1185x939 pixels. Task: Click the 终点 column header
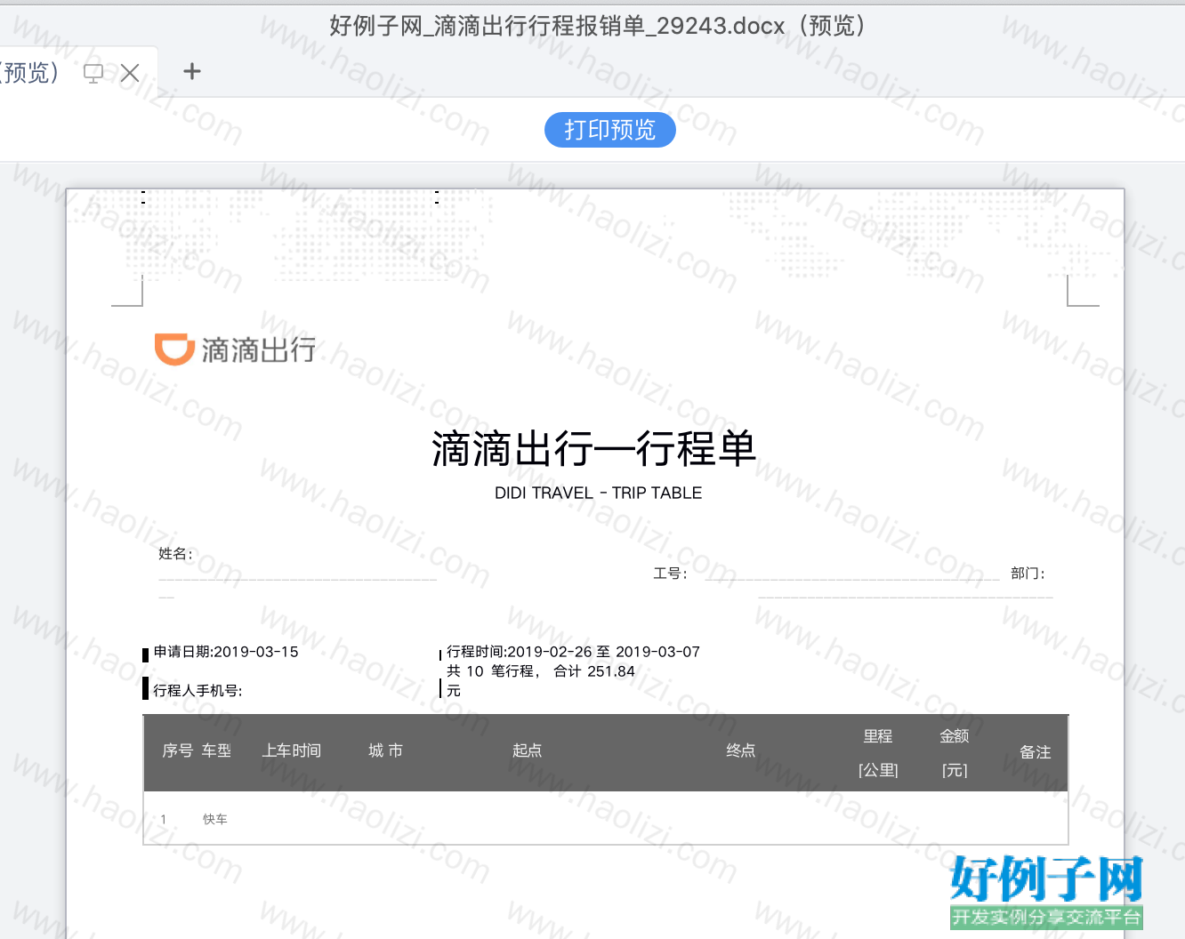(x=741, y=750)
